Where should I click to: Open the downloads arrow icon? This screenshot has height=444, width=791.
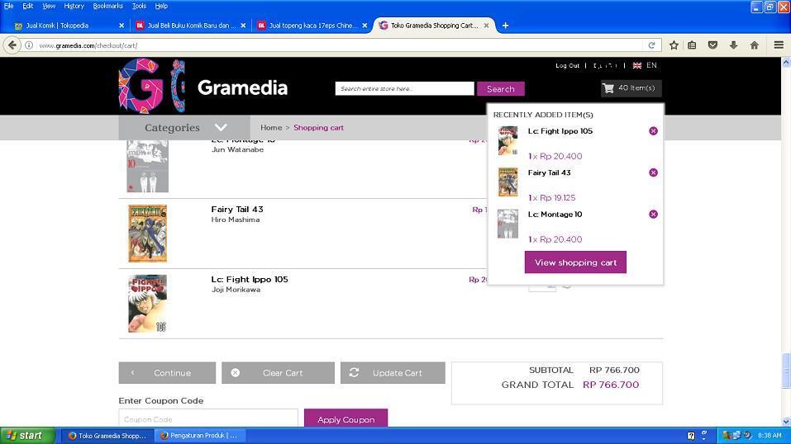[733, 45]
